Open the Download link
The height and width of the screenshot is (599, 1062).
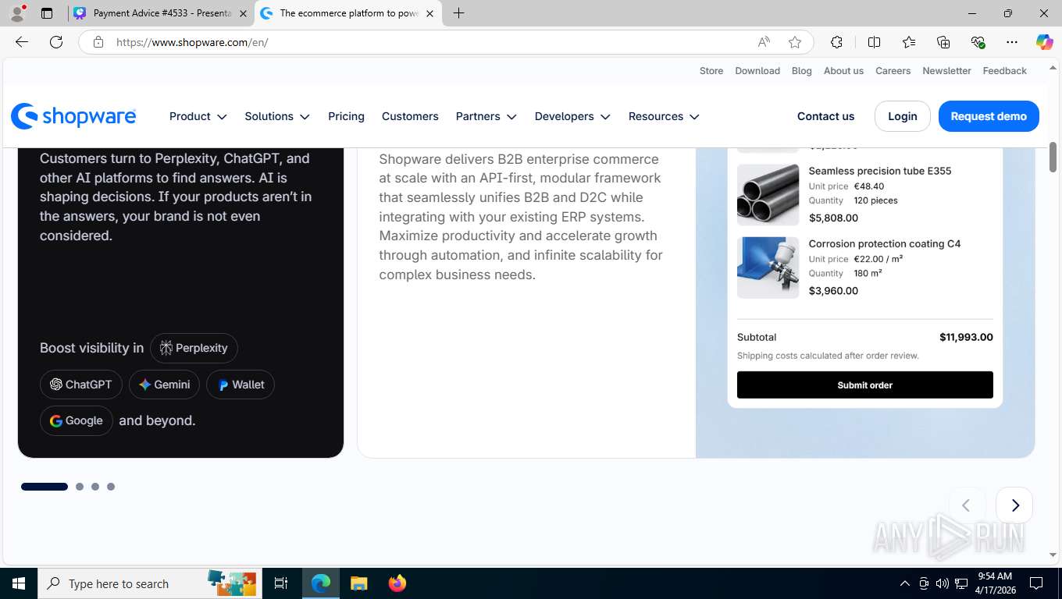(757, 71)
